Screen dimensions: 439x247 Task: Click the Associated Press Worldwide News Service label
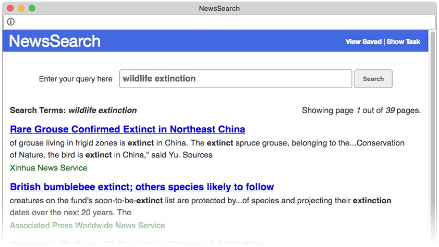pyautogui.click(x=88, y=226)
